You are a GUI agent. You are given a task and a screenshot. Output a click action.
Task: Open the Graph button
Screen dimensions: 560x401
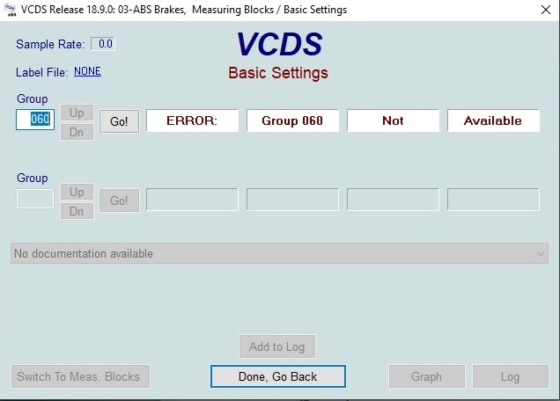coord(427,376)
